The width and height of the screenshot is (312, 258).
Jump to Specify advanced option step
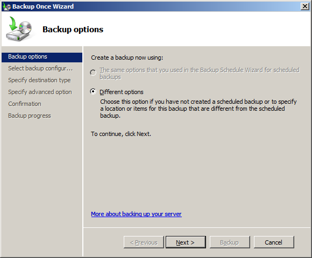(40, 92)
